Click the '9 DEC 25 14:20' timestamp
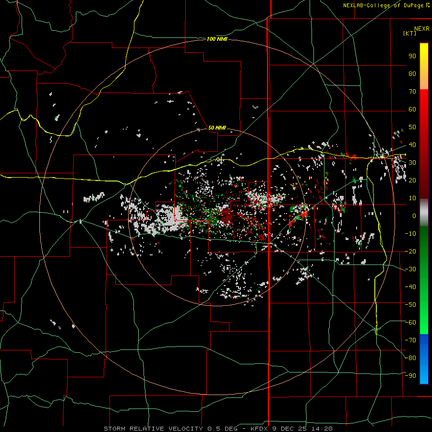The height and width of the screenshot is (432, 432). 302,429
